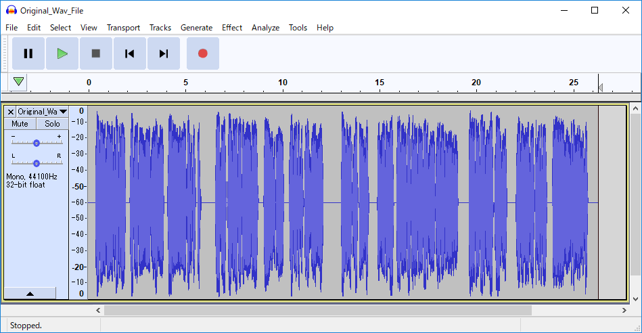
Task: Open the Analyze menu
Action: (x=265, y=28)
